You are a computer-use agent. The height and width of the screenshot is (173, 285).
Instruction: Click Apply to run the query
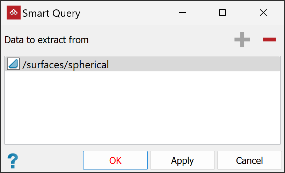(182, 160)
